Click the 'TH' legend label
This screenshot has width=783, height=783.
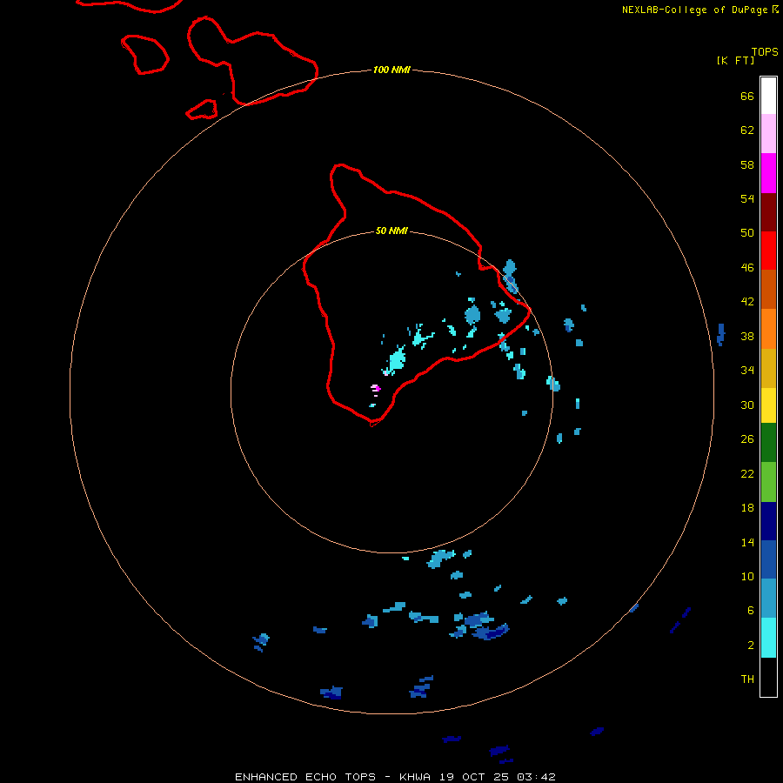tap(747, 679)
